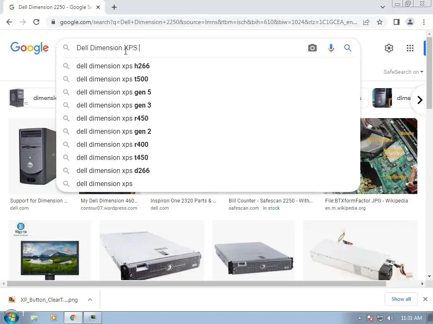The height and width of the screenshot is (324, 433).
Task: Open the Windows Start orb
Action: (11, 318)
